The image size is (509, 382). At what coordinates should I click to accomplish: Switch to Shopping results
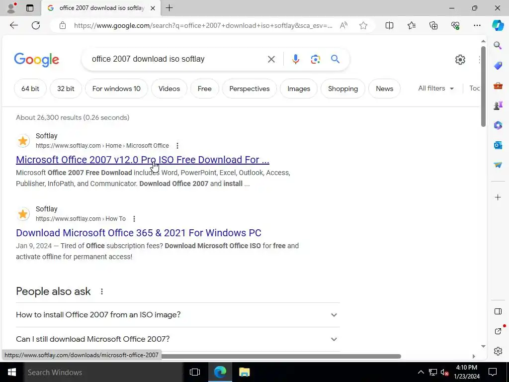343,89
